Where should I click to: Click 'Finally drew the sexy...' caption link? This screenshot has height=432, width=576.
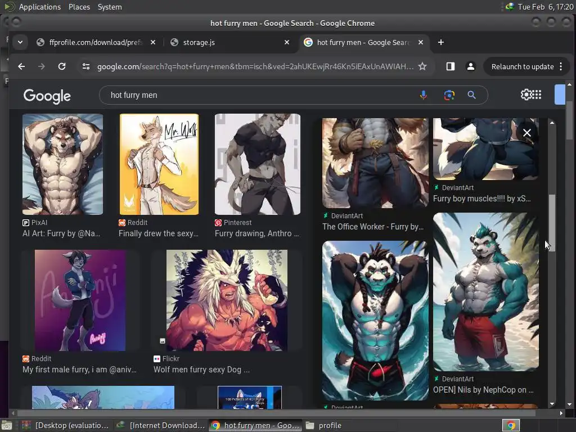coord(158,233)
